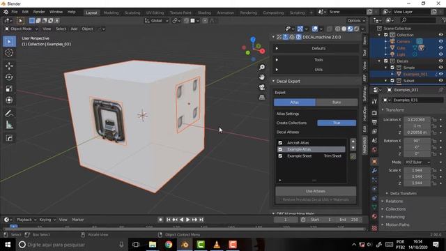Hide the Light object via eye icon
Screen dimensions: 446x251
coord(440,54)
